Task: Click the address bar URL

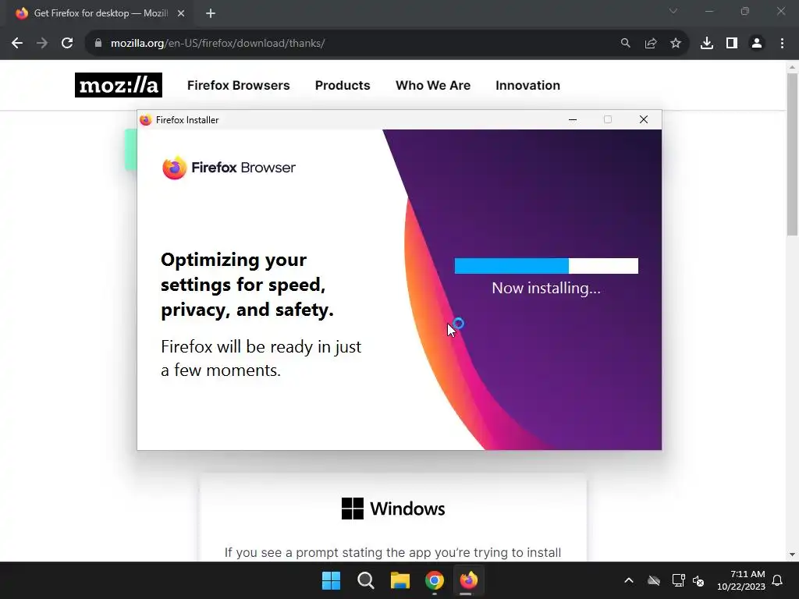Action: click(218, 44)
